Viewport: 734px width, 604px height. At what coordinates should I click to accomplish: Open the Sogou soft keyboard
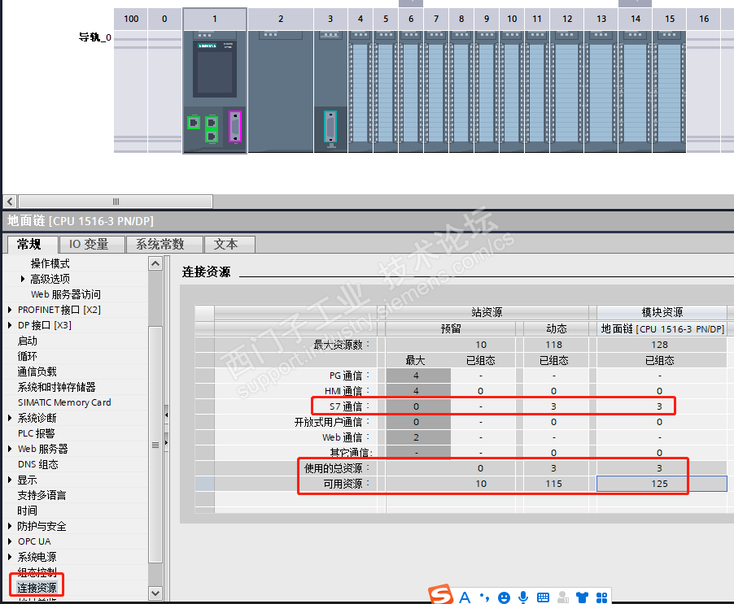(x=543, y=597)
